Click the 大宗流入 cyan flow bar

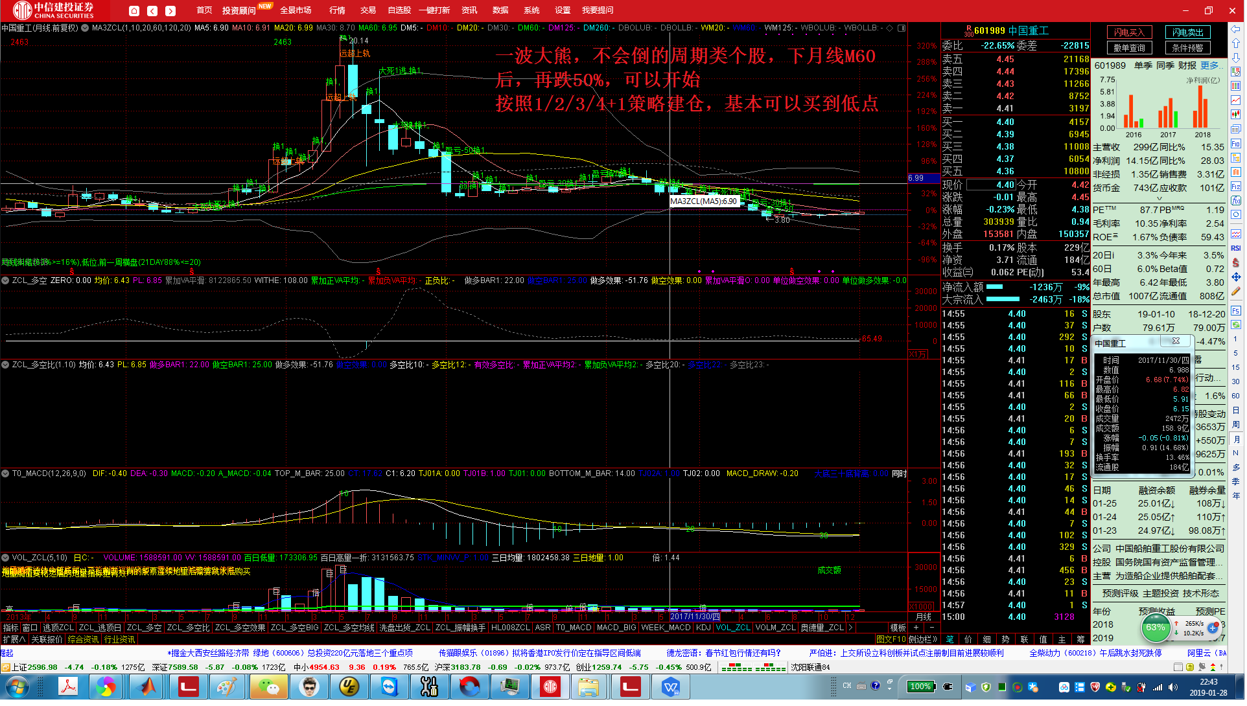(1003, 300)
